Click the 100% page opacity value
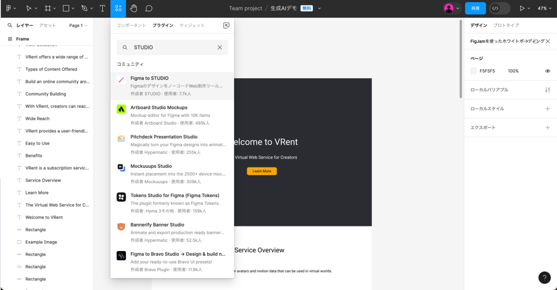This screenshot has height=290, width=557. 513,71
